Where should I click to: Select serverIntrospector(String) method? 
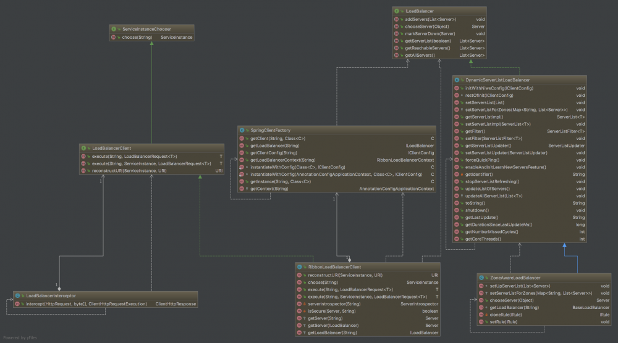point(367,304)
